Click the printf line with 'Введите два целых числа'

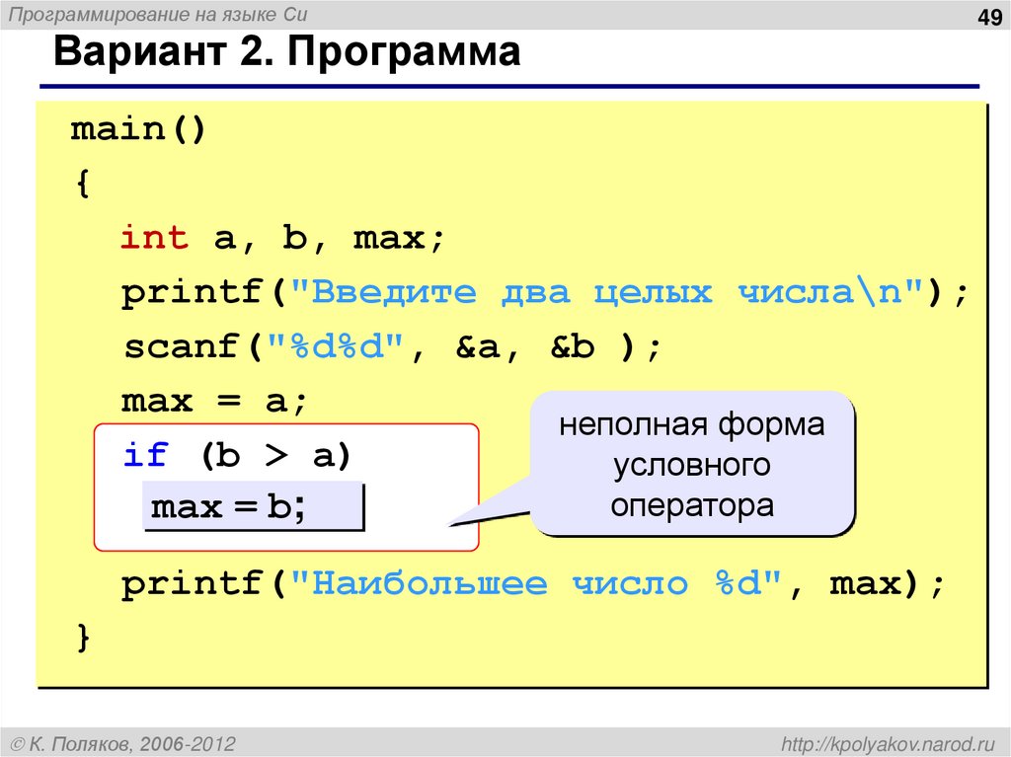(545, 293)
